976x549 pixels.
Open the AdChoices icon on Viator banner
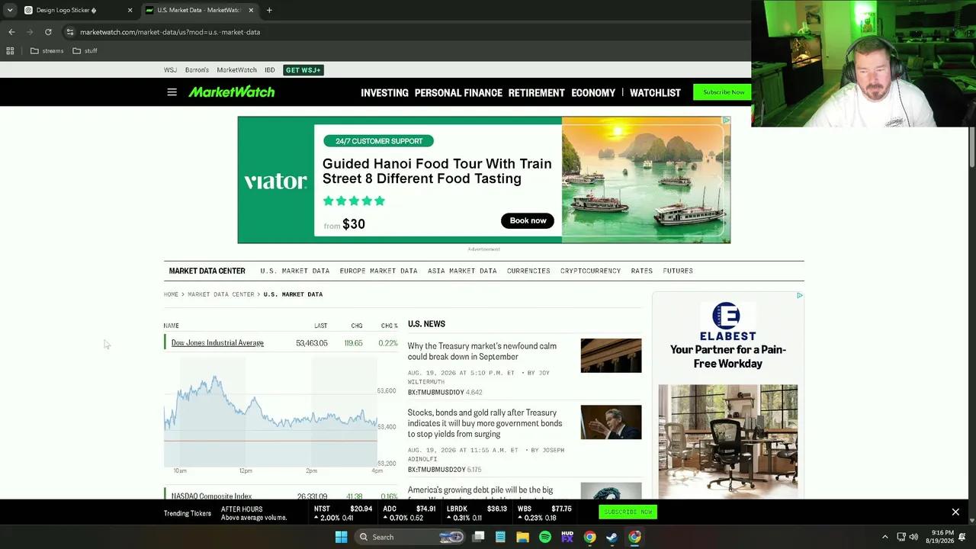[727, 120]
